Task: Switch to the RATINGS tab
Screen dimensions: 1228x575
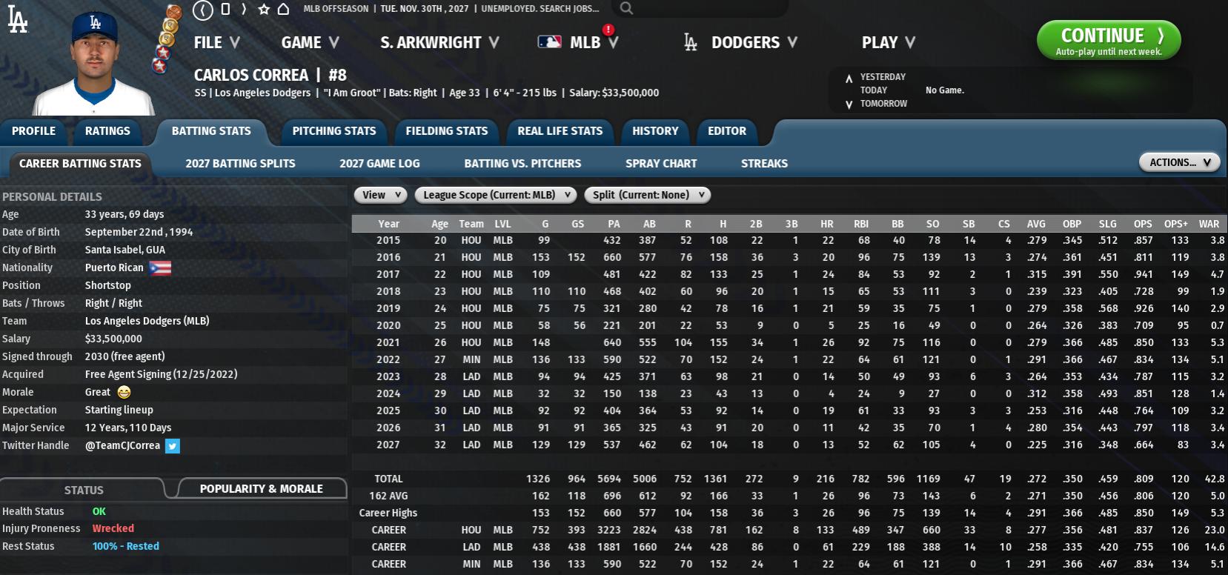Action: click(x=107, y=131)
